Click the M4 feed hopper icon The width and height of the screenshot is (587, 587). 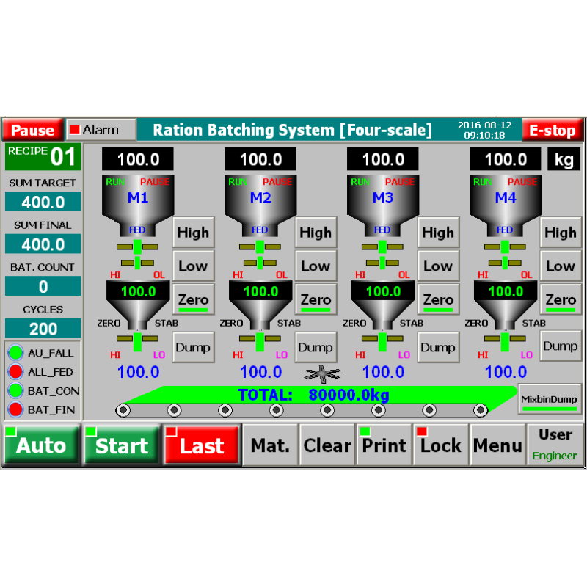pyautogui.click(x=505, y=205)
